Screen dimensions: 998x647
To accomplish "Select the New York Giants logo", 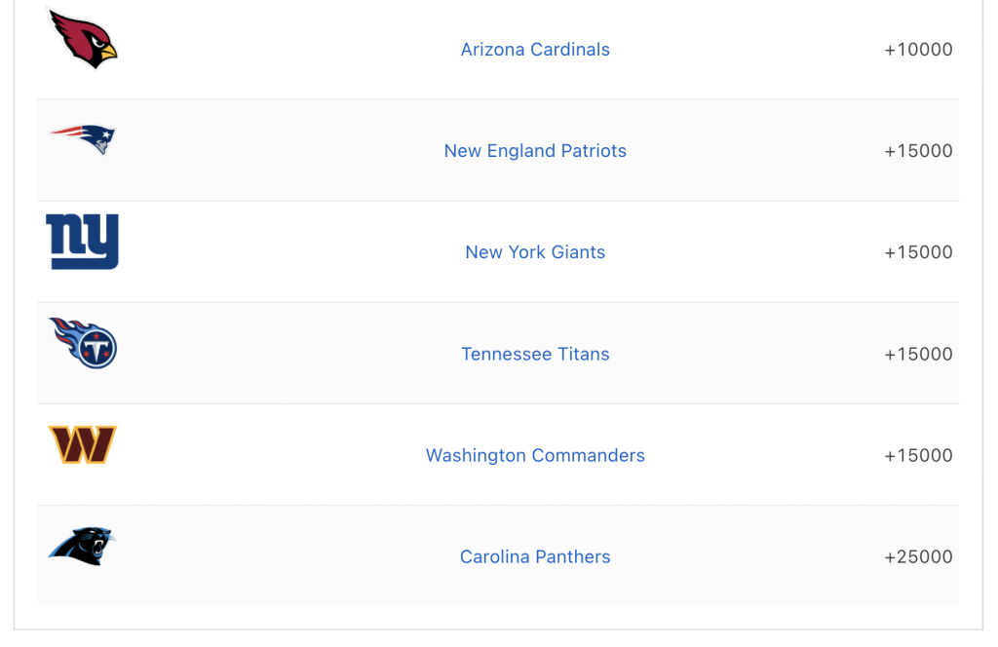I will coord(83,242).
